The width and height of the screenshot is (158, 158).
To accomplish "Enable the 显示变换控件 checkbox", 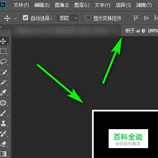I will pyautogui.click(x=88, y=18).
